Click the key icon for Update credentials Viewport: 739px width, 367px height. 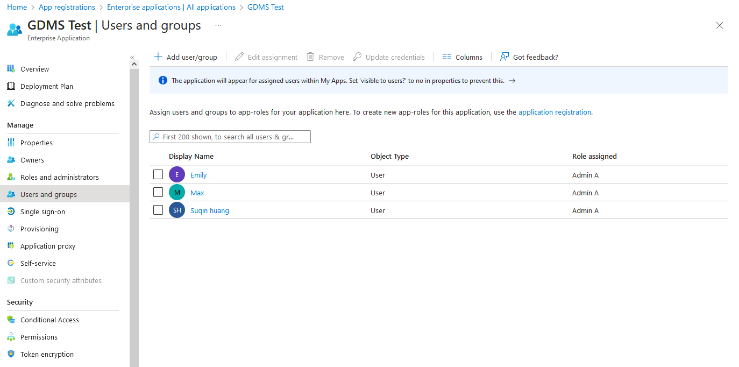(x=357, y=57)
